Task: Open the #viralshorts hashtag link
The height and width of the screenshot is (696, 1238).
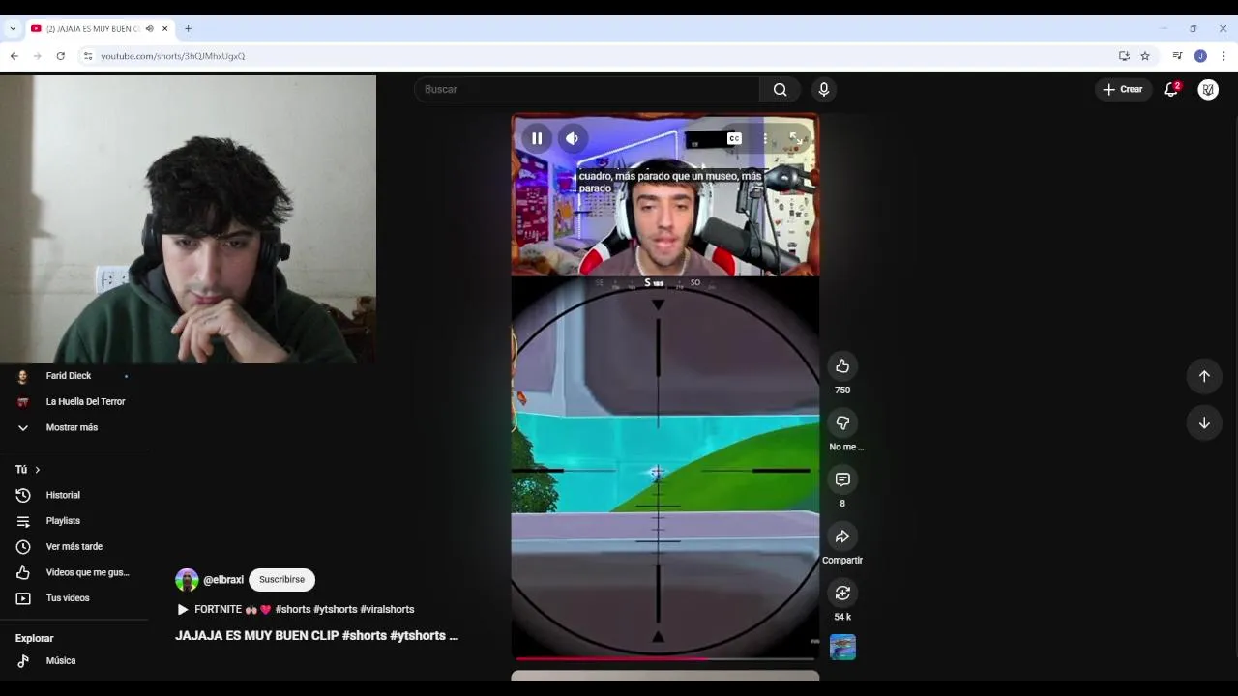Action: 387,609
